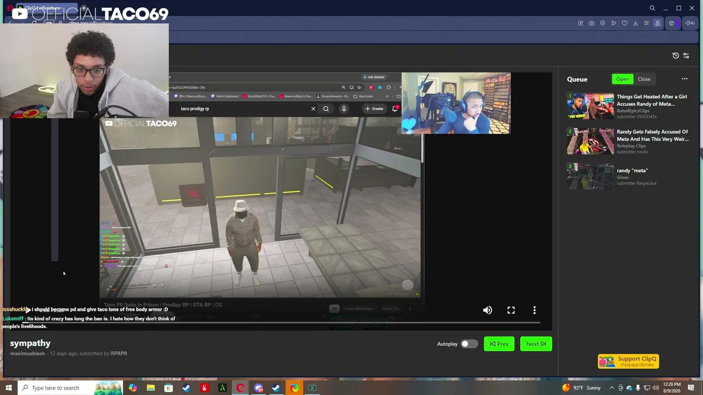Open the browser tab search magnifier
This screenshot has height=395, width=703.
pyautogui.click(x=652, y=8)
